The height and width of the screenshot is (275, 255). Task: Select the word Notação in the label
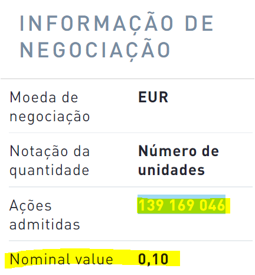point(38,151)
